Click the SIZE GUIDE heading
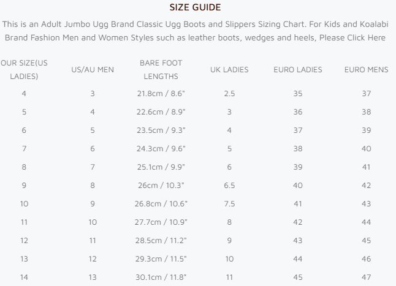 click(195, 8)
